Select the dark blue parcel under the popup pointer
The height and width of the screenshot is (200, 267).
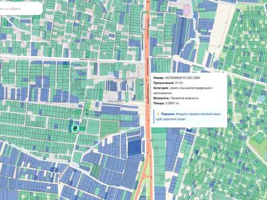click(x=189, y=130)
